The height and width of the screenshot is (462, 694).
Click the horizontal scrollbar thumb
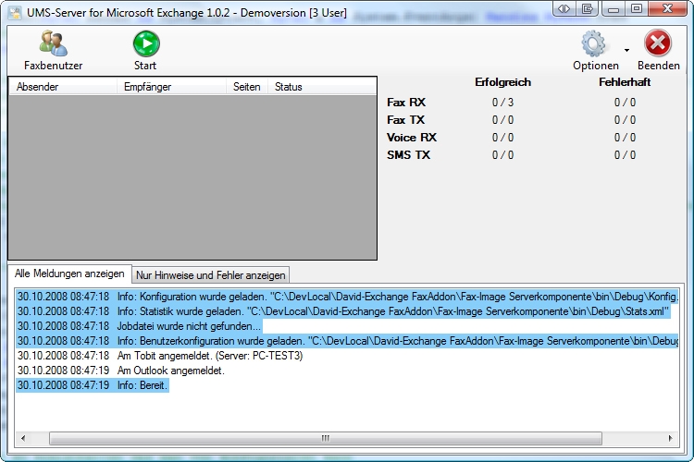pos(326,438)
